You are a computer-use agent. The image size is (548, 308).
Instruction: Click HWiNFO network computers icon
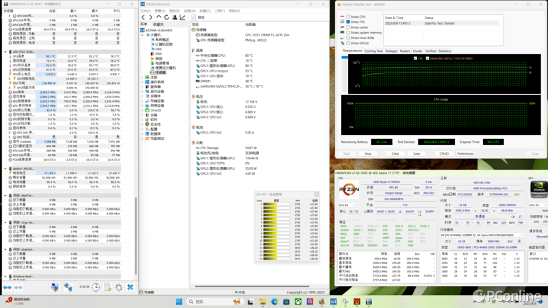68,287
